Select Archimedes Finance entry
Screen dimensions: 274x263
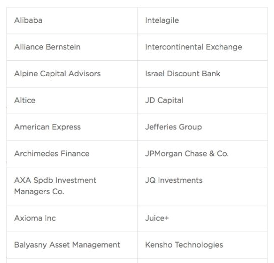point(52,153)
